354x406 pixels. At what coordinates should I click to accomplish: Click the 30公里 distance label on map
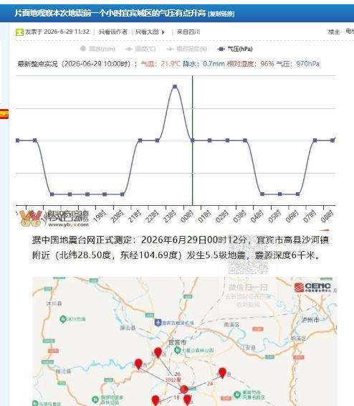(x=173, y=380)
